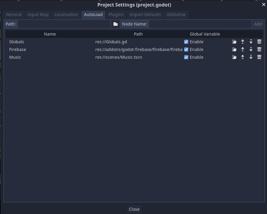Move the Firebase autoload down with the arrow
This screenshot has height=214, width=267.
pyautogui.click(x=251, y=49)
